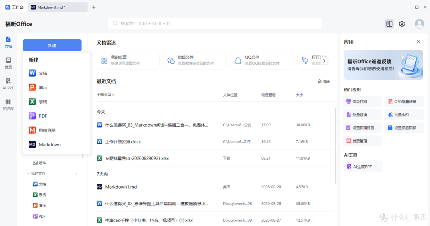Viewport: 430px width, 226px height.
Task: Click the 大小 column header
Action: click(x=299, y=95)
